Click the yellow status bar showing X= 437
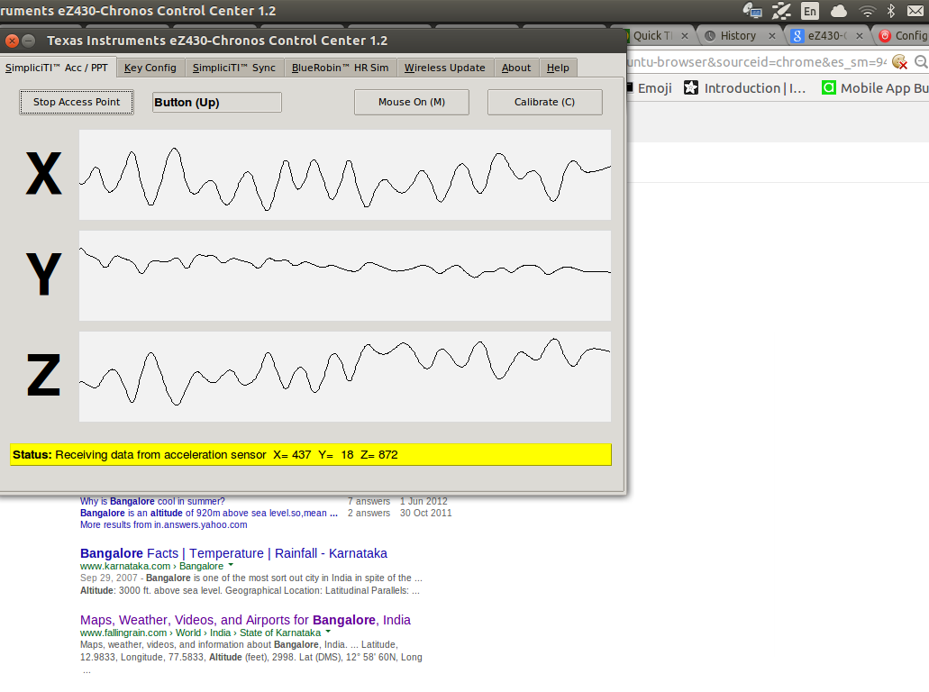The width and height of the screenshot is (929, 692). pyautogui.click(x=311, y=454)
